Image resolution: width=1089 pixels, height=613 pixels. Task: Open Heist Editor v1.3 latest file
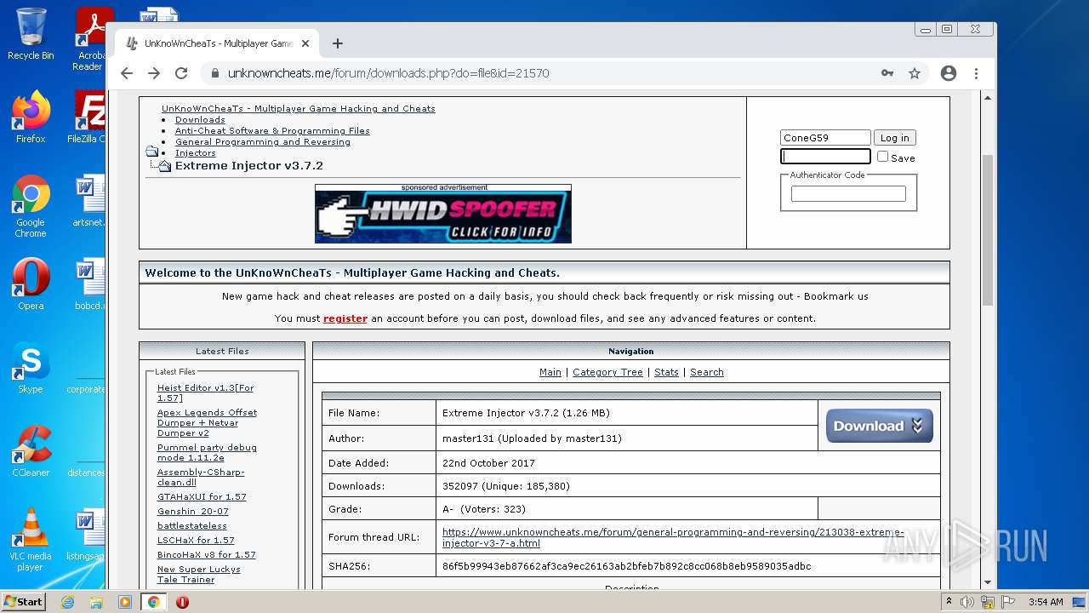pyautogui.click(x=205, y=392)
